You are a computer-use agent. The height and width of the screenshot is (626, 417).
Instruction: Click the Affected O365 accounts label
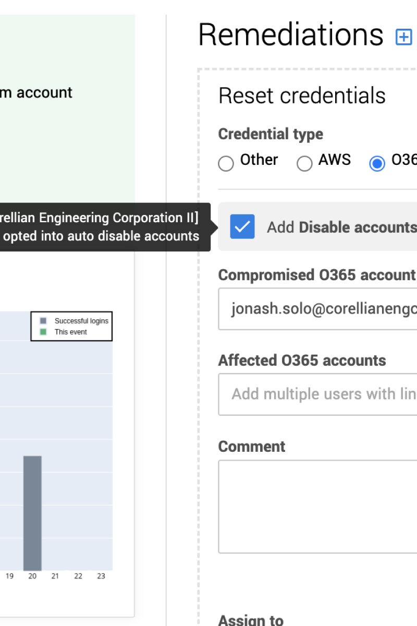click(x=302, y=360)
